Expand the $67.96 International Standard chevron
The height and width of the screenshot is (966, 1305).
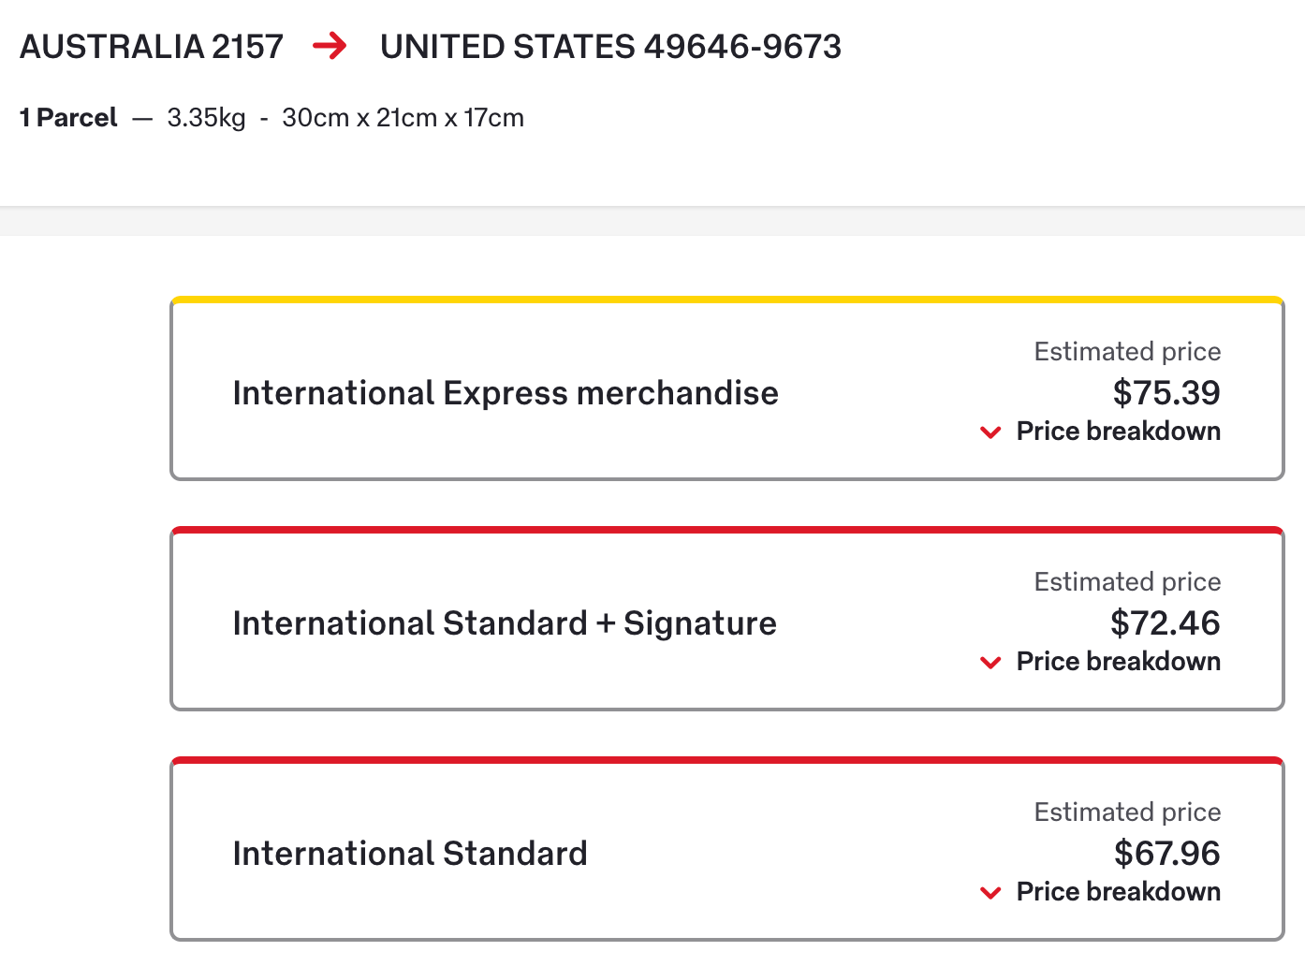pyautogui.click(x=990, y=893)
